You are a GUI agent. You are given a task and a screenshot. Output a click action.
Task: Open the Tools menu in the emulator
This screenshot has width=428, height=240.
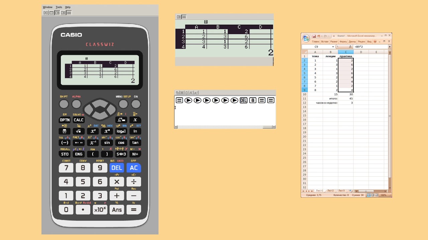pyautogui.click(x=59, y=7)
